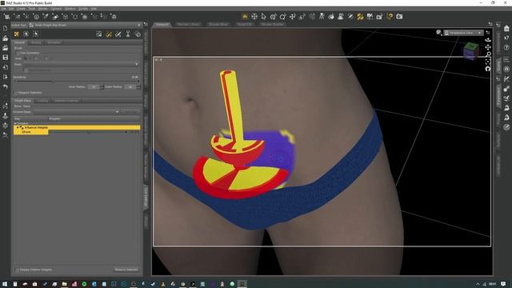
Task: Select the Node Selection arrow tool in top toolbar
Action: 264,16
